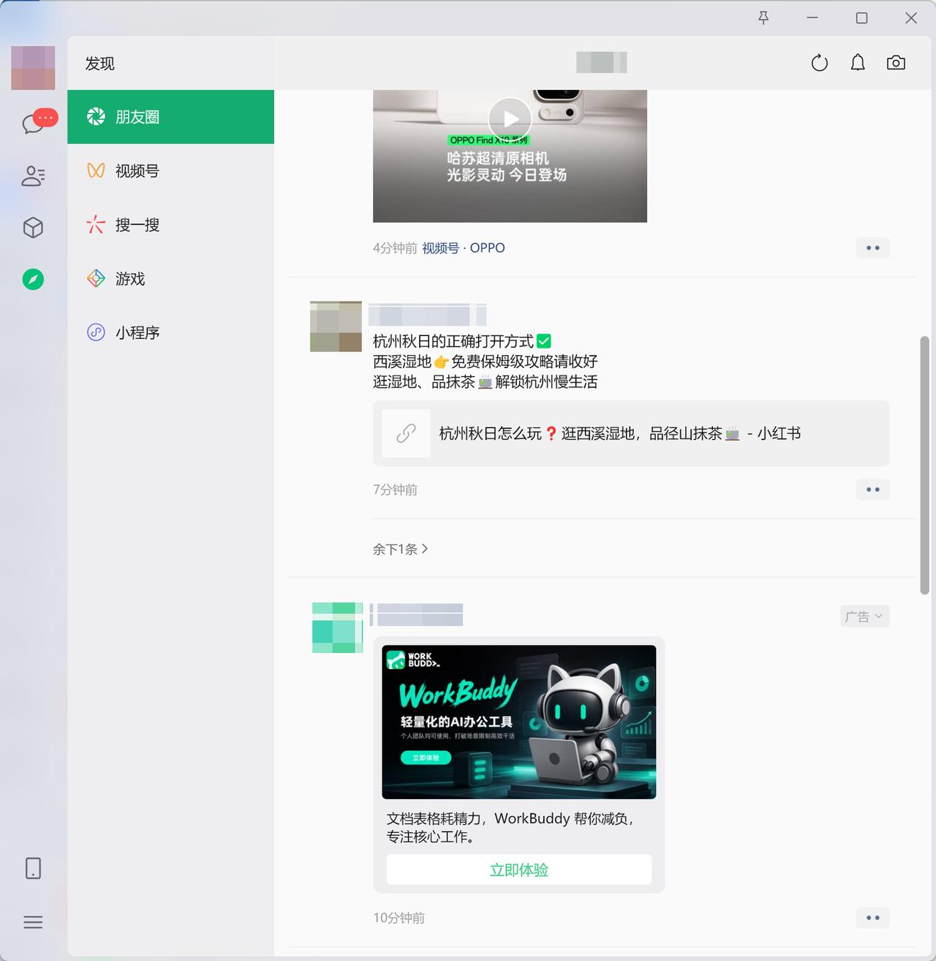This screenshot has height=961, width=936.
Task: Open comment menu on the 4分钟前 post
Action: [x=873, y=248]
